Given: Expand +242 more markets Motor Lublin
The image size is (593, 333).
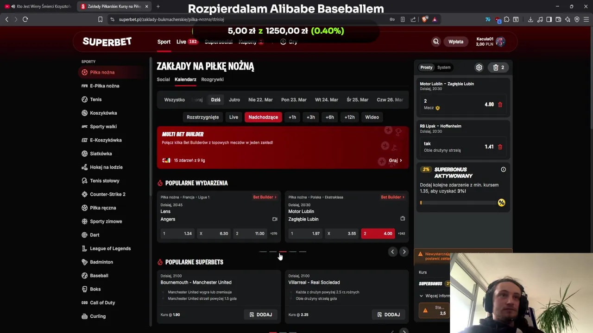Looking at the screenshot, I should [401, 234].
